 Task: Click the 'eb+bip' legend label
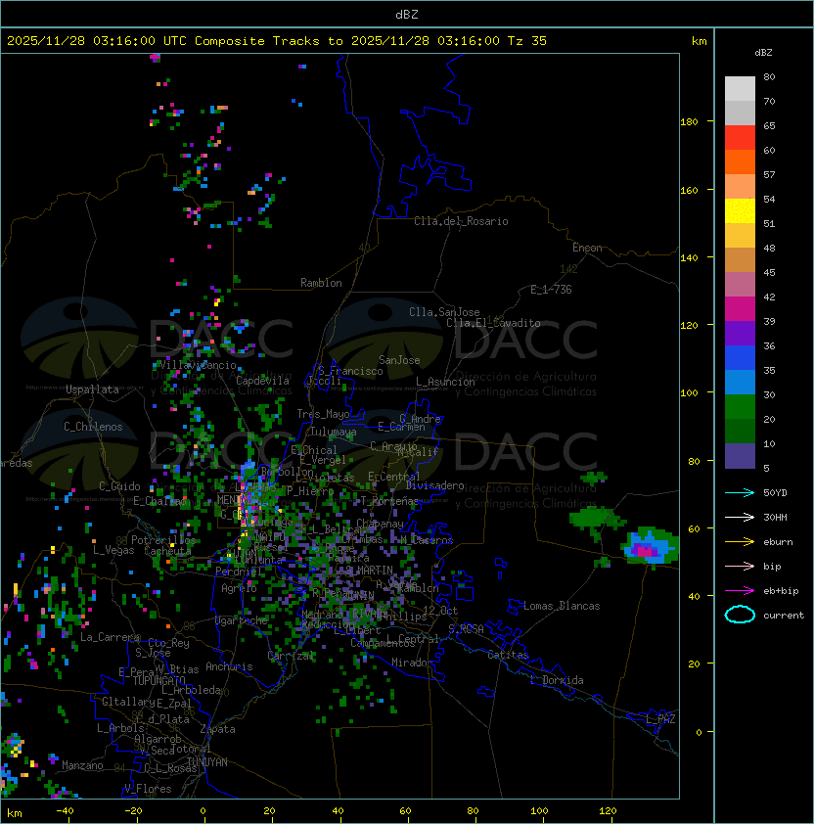pyautogui.click(x=781, y=591)
